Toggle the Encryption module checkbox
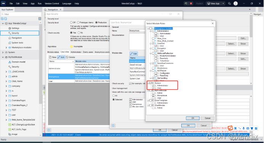264x143 pixels. (153, 48)
